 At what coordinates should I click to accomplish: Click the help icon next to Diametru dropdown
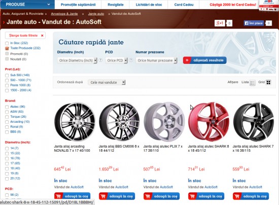100,60
